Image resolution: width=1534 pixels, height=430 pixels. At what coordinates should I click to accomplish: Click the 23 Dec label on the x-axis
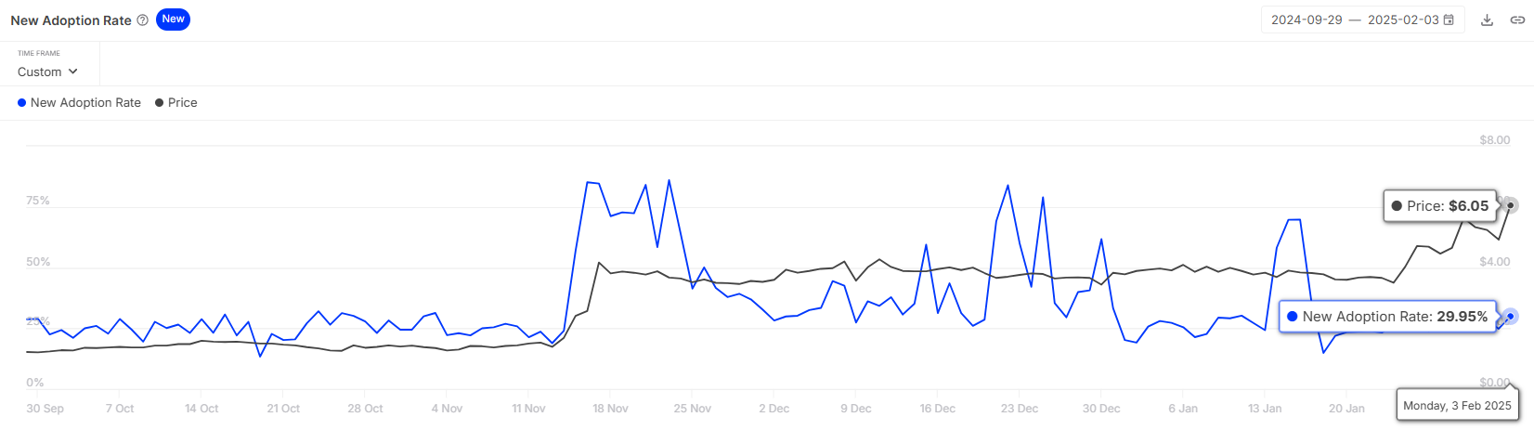[1020, 409]
